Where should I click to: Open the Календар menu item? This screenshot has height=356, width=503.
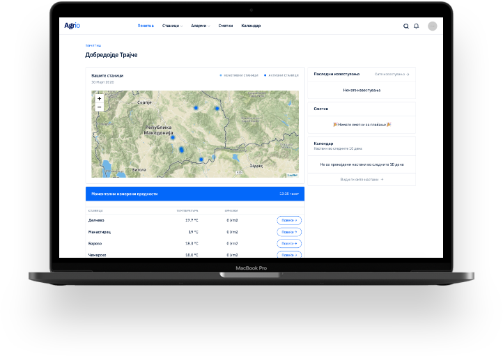[x=251, y=26]
